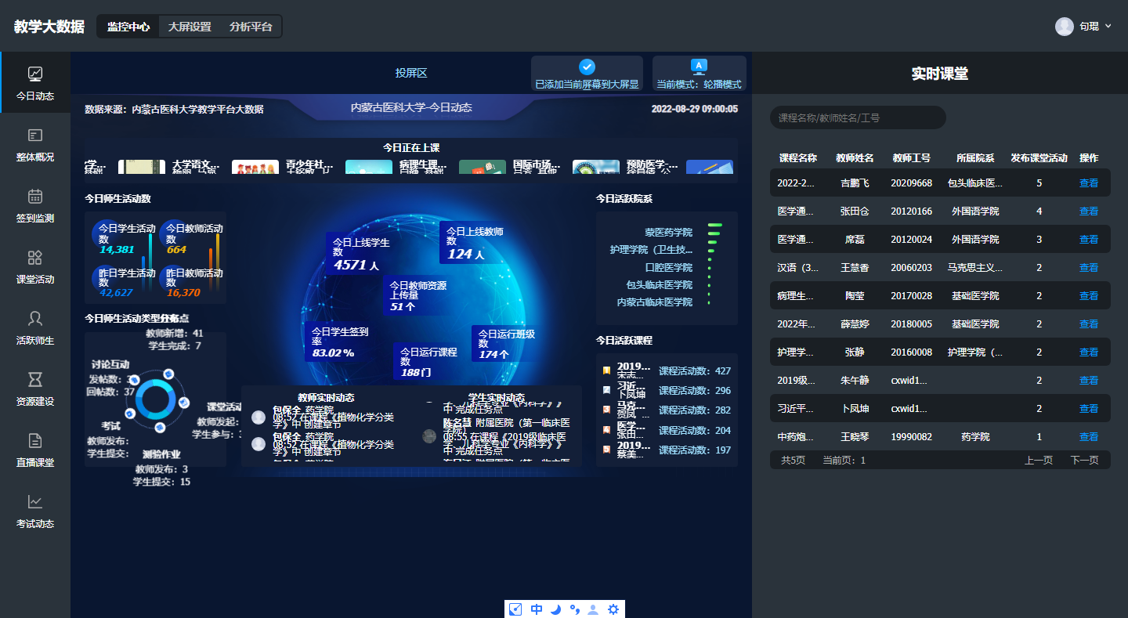Screen dimensions: 1128x618
Task: Expand the user account dropdown arrow
Action: point(1108,27)
